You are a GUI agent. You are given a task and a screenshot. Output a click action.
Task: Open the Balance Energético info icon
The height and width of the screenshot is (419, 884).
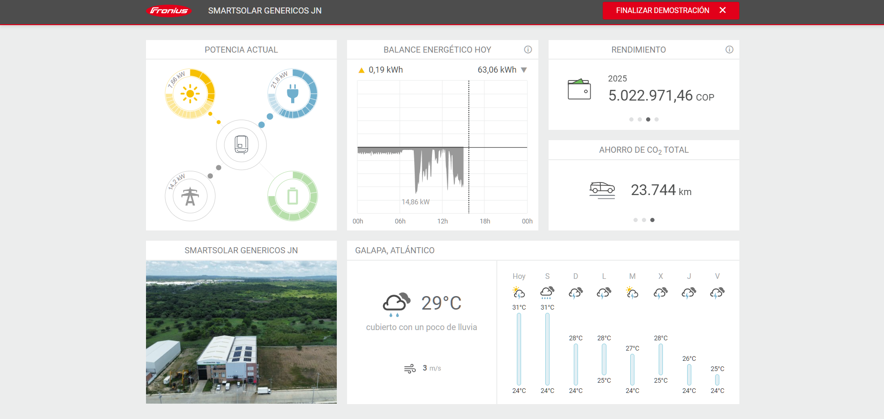528,50
